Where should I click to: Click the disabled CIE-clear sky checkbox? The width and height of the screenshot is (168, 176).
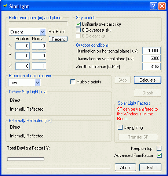point(78,36)
